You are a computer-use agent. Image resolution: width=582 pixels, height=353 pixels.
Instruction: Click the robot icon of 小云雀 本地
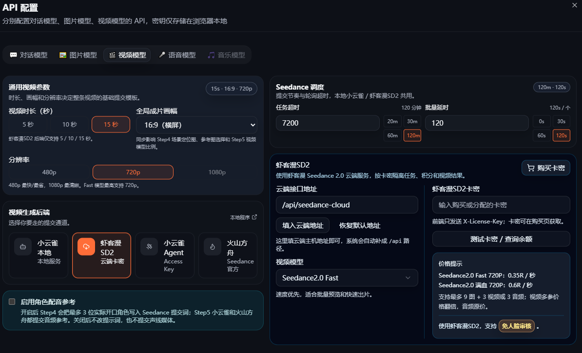[23, 246]
